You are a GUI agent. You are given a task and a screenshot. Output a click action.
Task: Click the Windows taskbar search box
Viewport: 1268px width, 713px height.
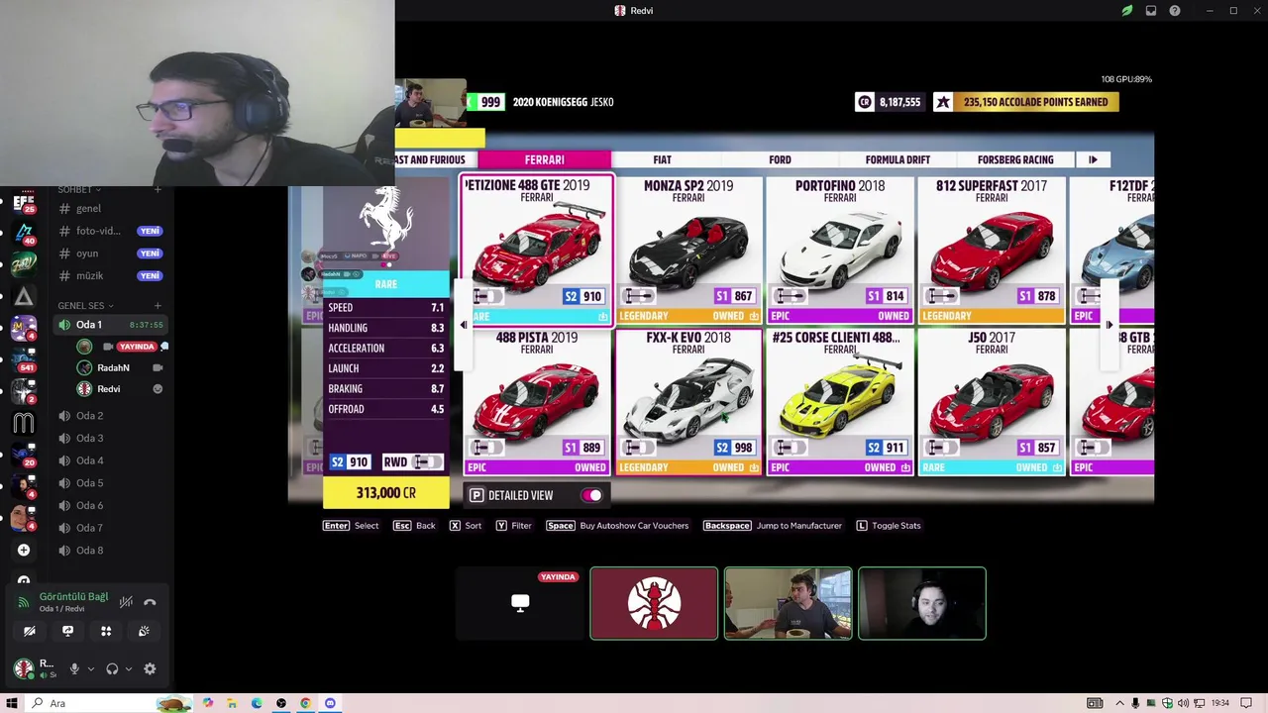(109, 703)
